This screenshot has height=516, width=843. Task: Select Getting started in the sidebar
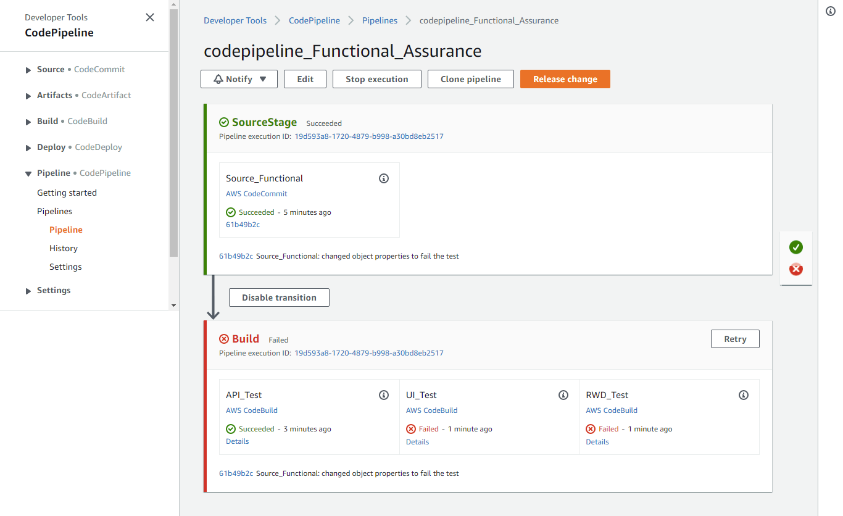coord(67,193)
